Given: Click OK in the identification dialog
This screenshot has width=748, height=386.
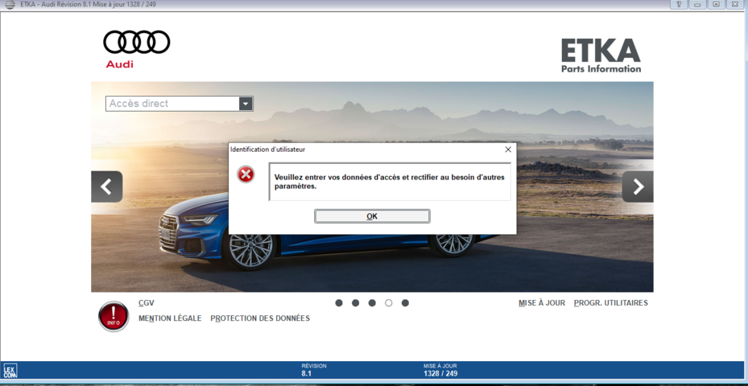Looking at the screenshot, I should click(x=372, y=216).
